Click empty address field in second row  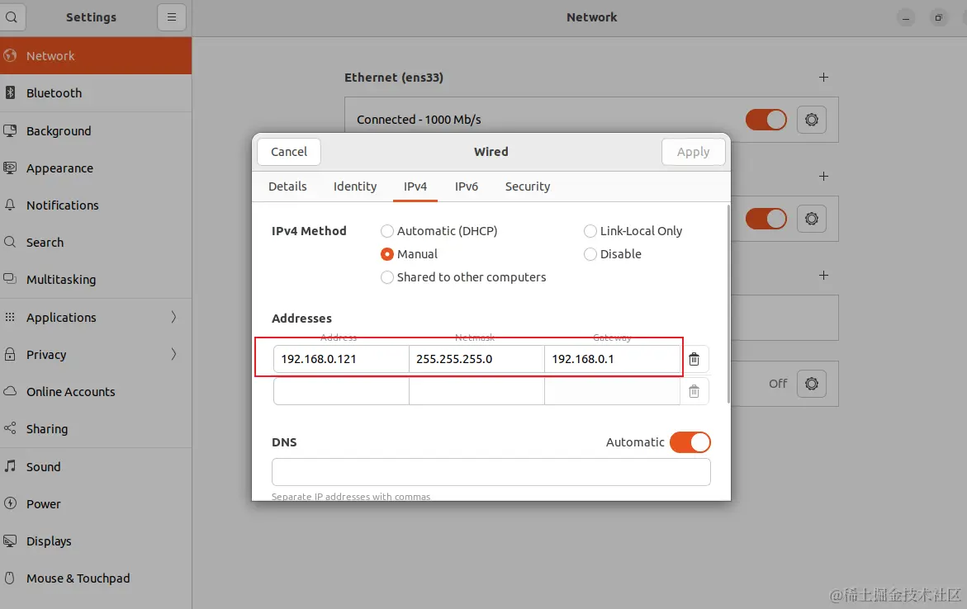[x=341, y=391]
